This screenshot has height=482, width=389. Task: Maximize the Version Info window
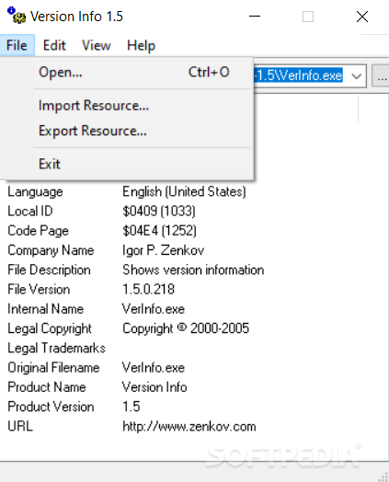tap(308, 17)
